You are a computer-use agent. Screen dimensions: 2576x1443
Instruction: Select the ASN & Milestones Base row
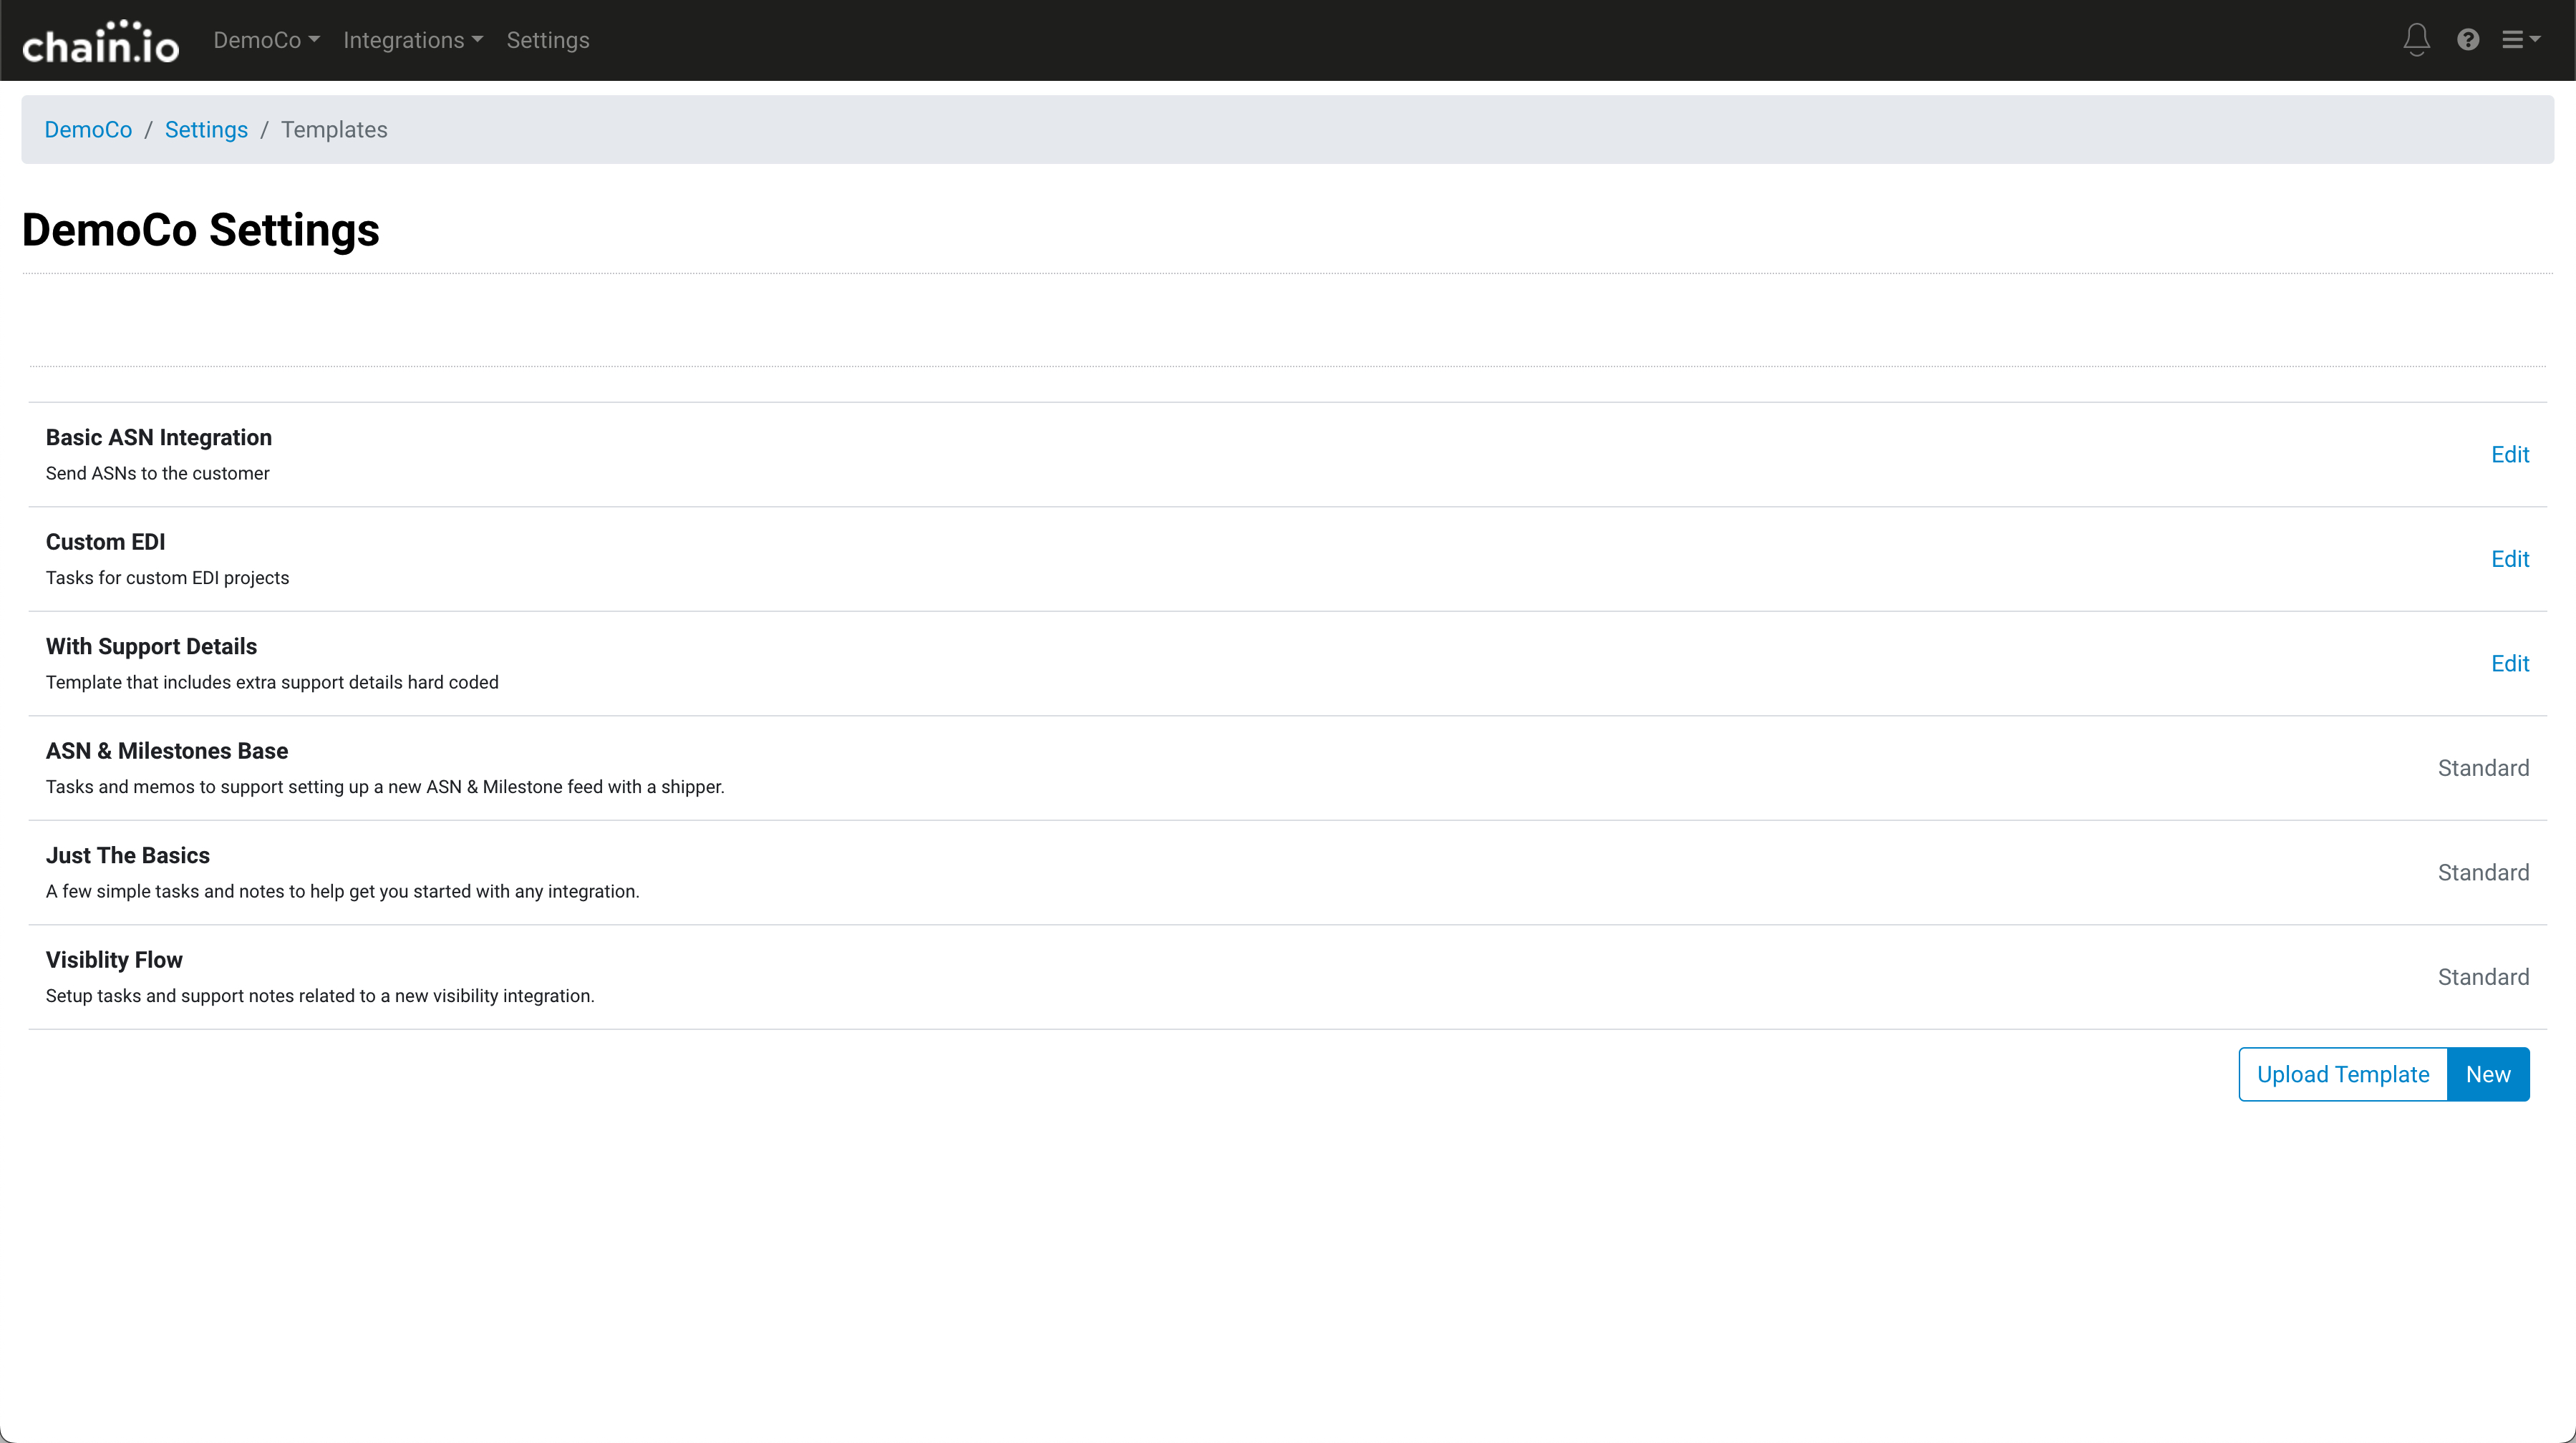click(x=167, y=751)
